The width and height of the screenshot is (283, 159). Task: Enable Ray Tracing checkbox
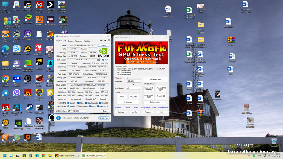click(x=77, y=106)
